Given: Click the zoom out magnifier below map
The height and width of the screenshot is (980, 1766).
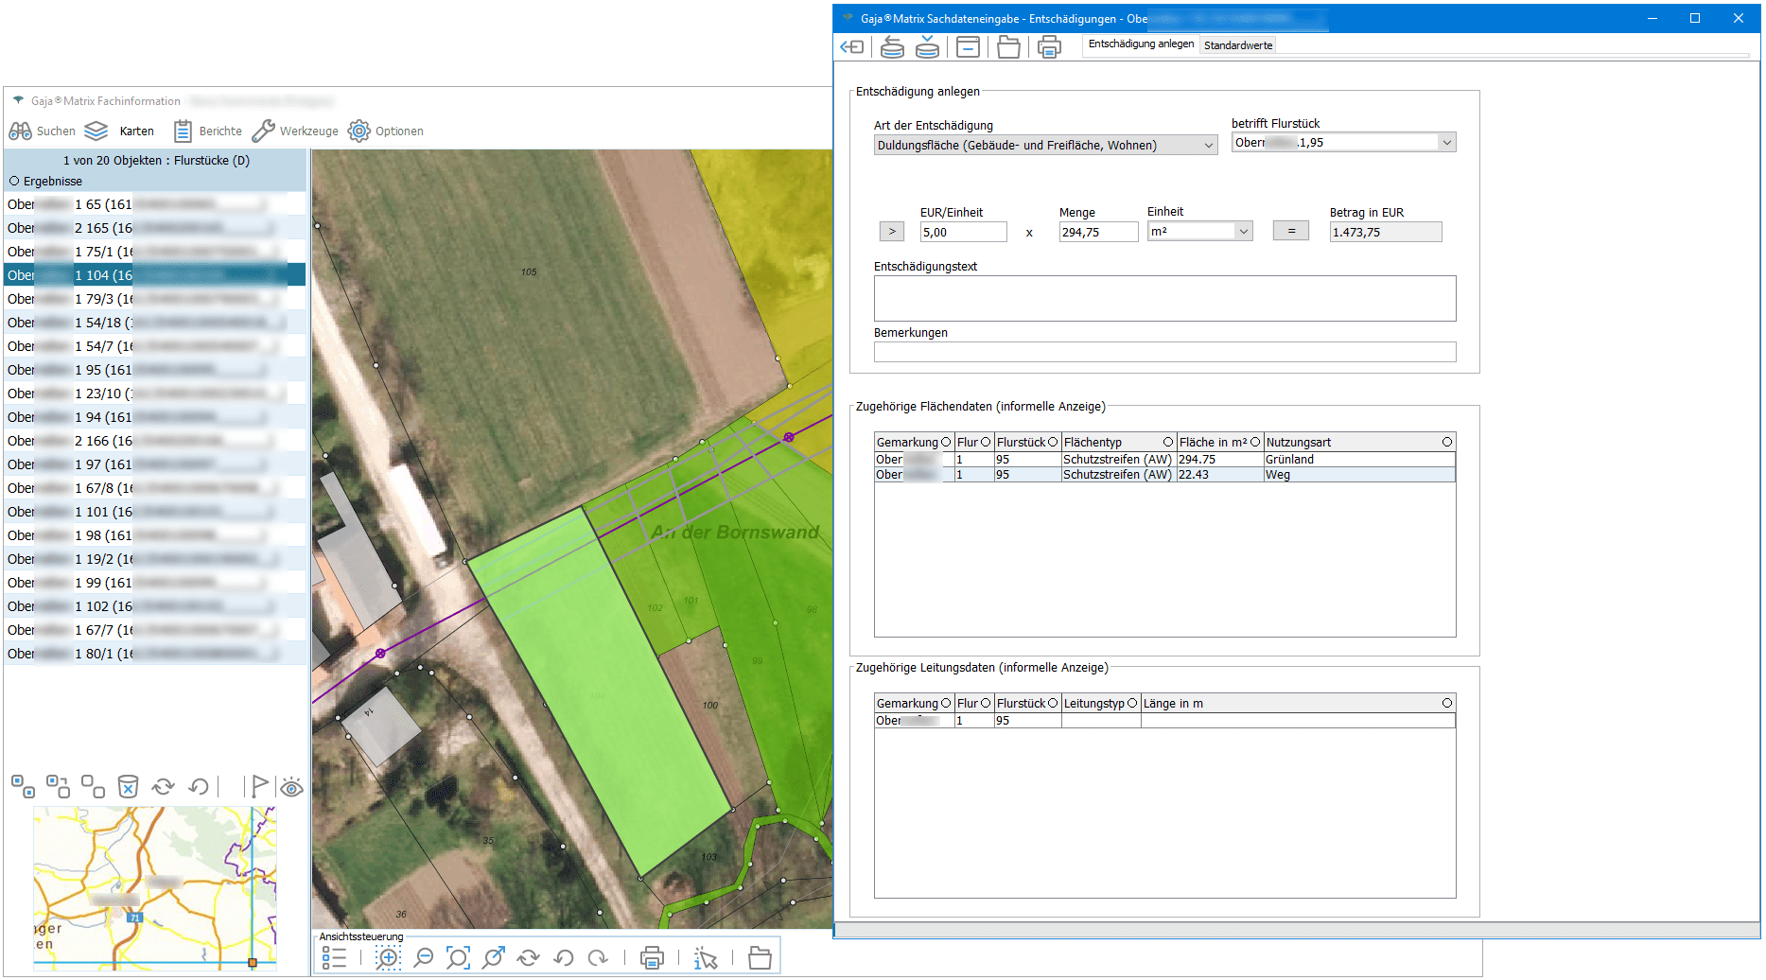Looking at the screenshot, I should point(424,958).
